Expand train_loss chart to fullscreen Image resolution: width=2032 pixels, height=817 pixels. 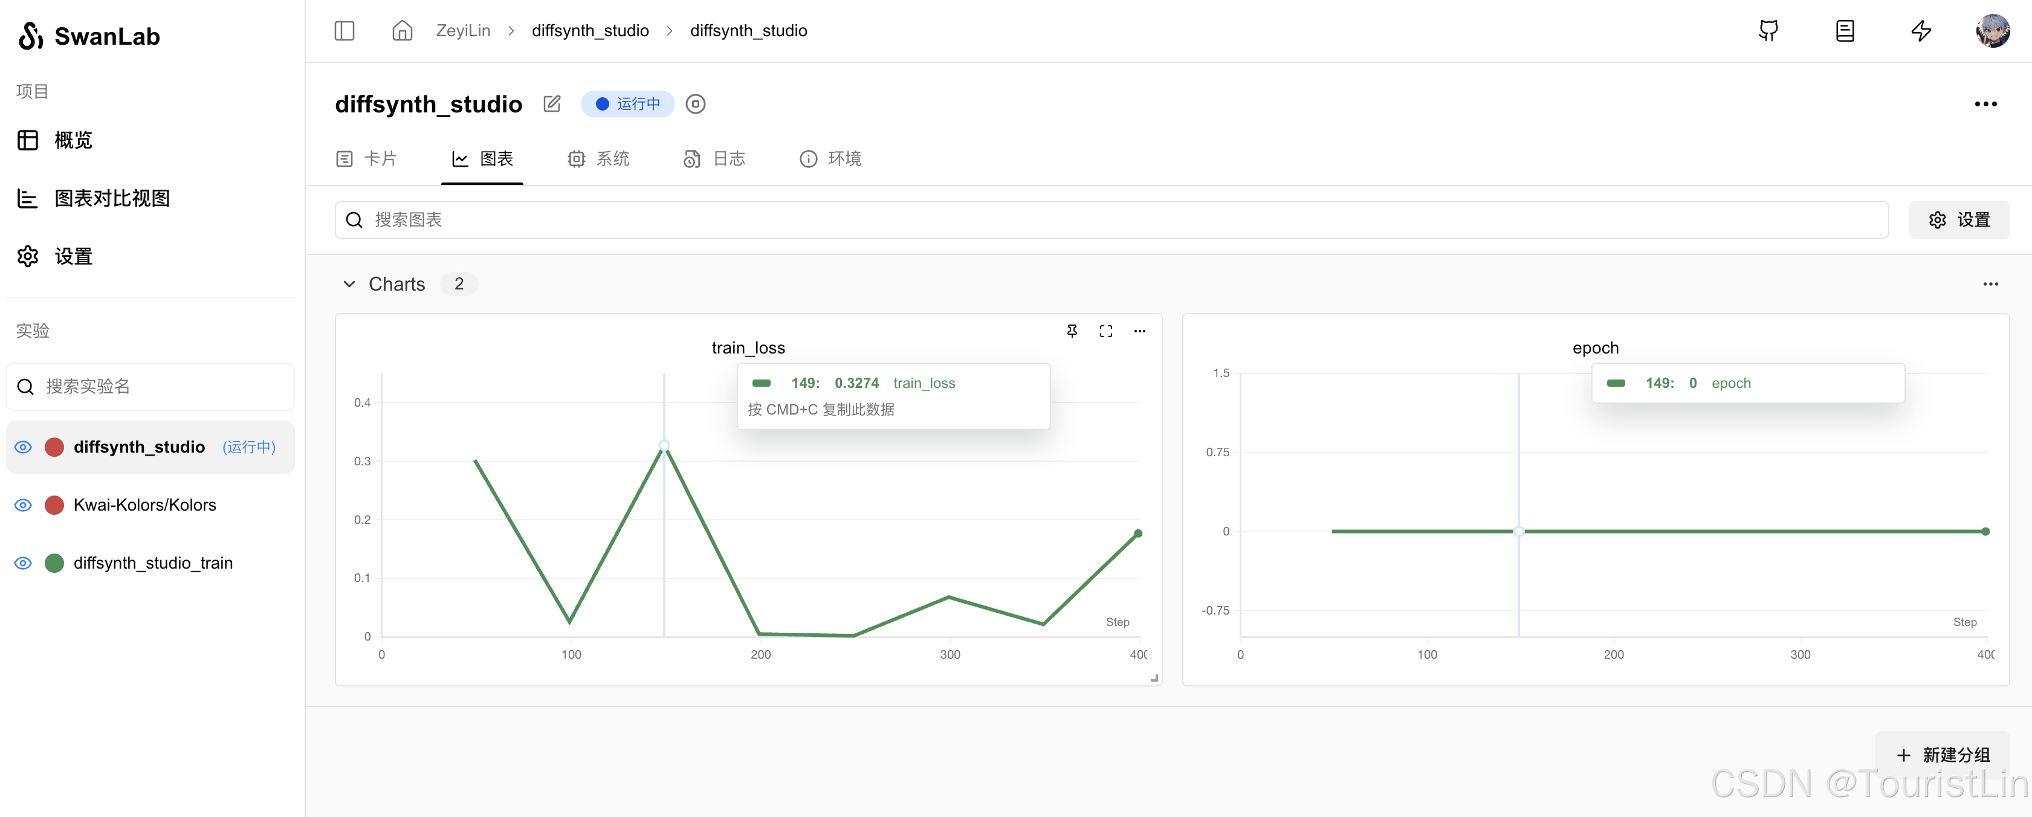[1106, 331]
